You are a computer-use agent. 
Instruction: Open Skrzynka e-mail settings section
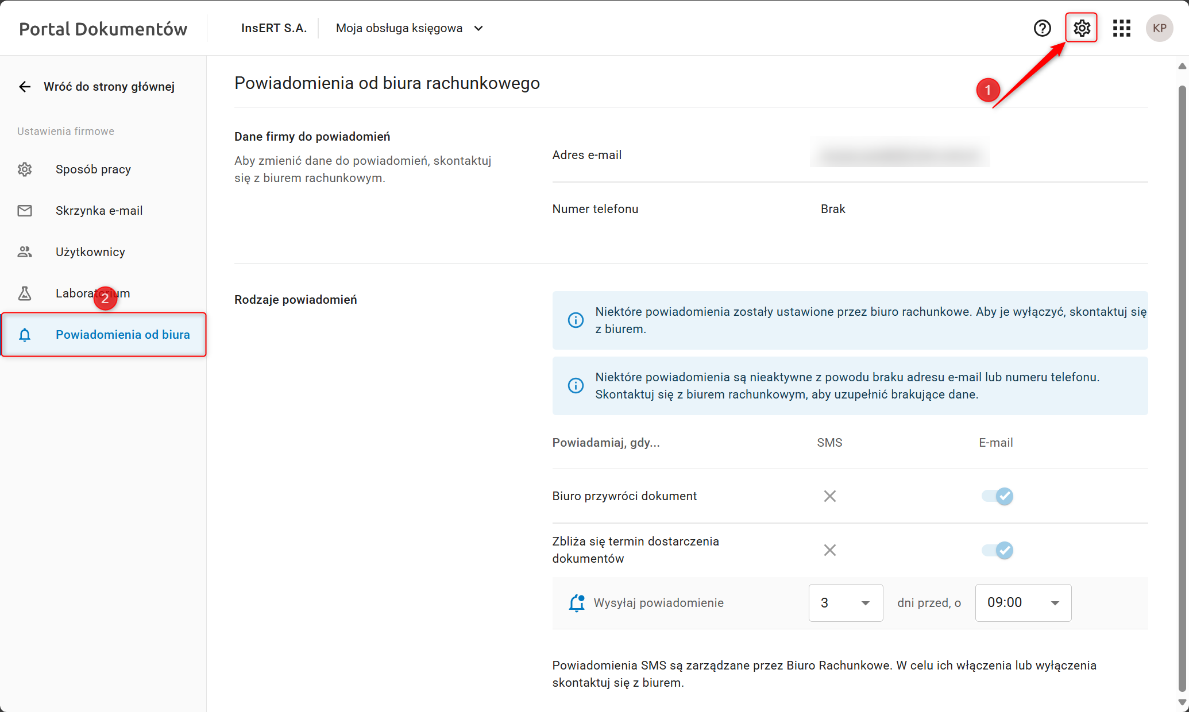click(99, 211)
